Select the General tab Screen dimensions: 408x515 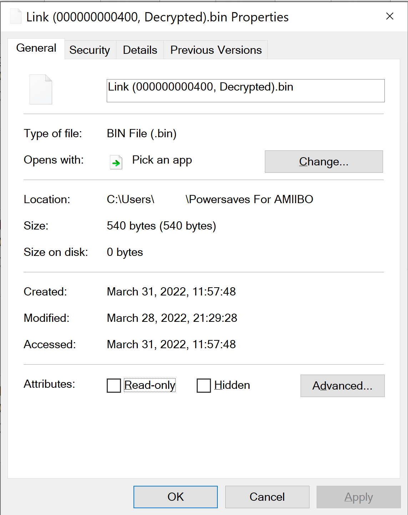(x=36, y=48)
